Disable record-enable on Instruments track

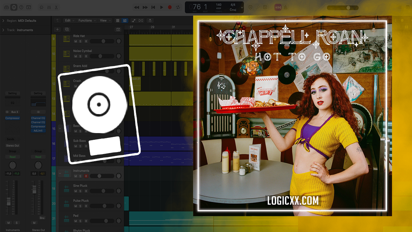point(86,176)
